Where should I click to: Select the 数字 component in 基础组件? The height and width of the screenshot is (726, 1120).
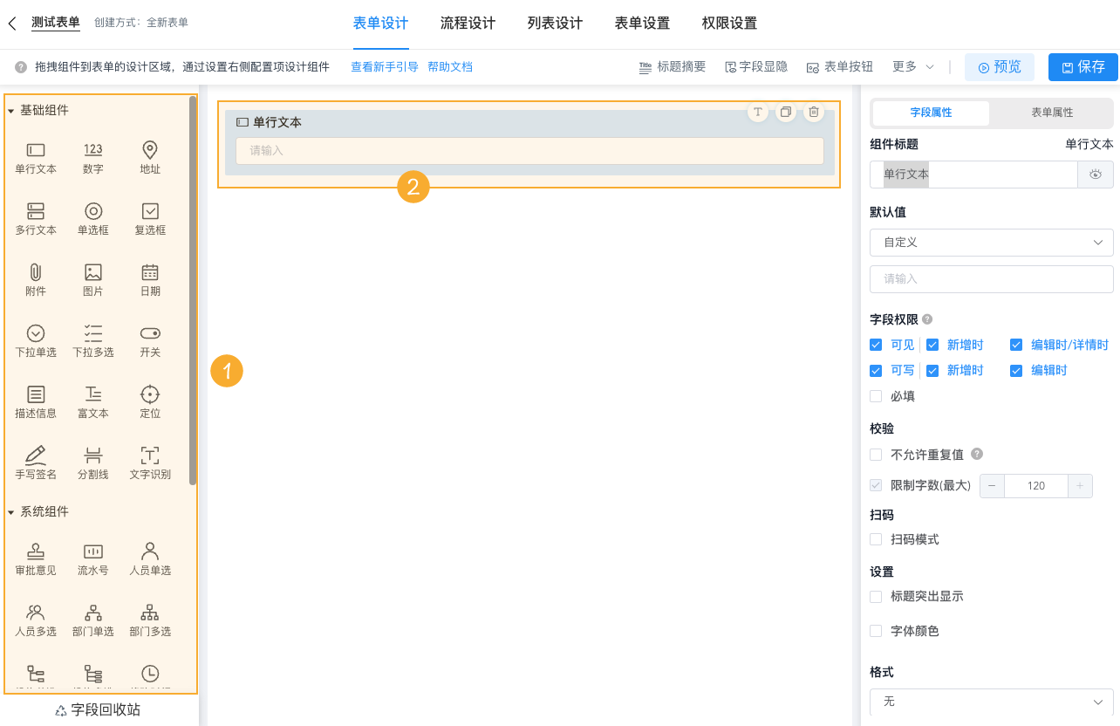92,157
